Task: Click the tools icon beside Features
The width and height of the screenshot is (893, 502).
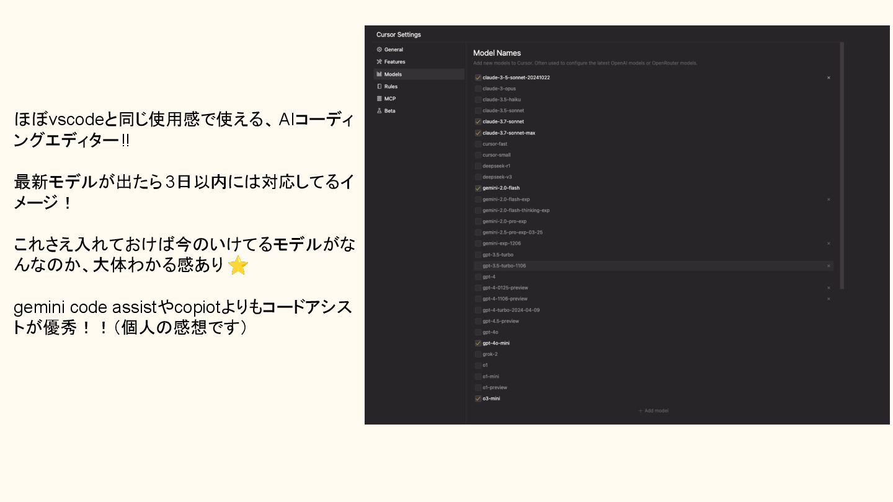Action: pyautogui.click(x=379, y=62)
